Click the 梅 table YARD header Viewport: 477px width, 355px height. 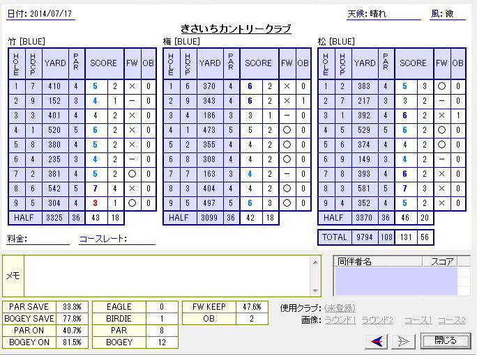(x=210, y=63)
